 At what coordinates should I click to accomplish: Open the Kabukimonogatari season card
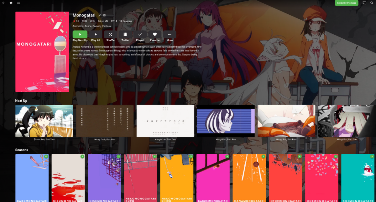pyautogui.click(x=213, y=178)
